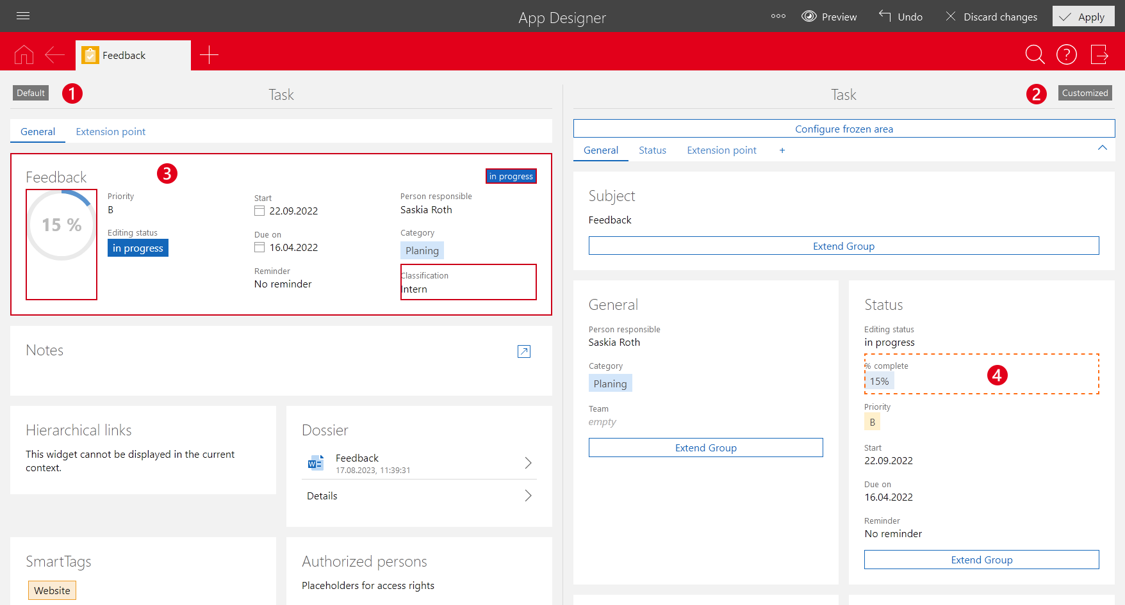Go to the home screen icon
This screenshot has height=605, width=1125.
tap(24, 55)
